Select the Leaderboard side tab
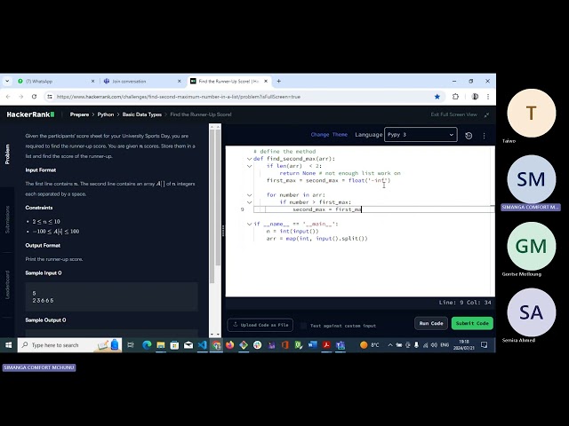Screen dimensions: 569x426 7,285
